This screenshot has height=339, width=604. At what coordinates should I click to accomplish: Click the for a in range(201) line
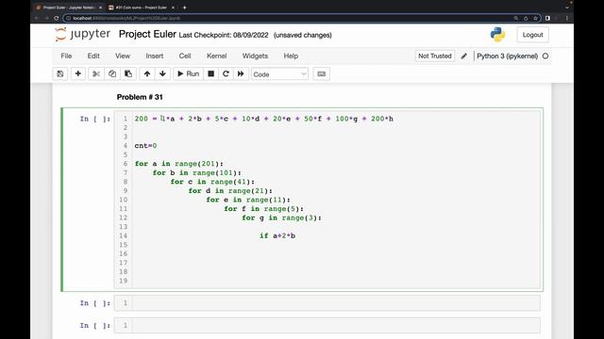178,164
